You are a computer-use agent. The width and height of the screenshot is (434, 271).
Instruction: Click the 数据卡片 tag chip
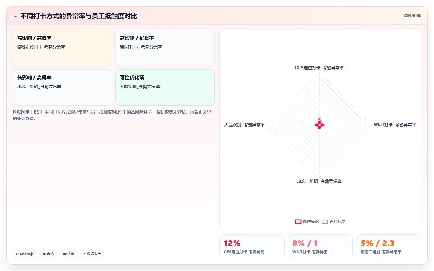click(92, 254)
